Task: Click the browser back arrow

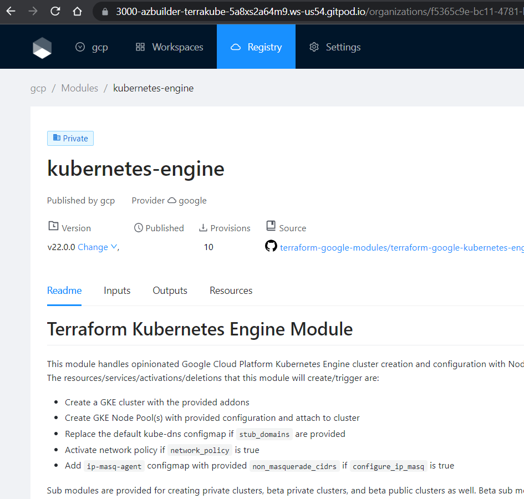Action: coord(11,11)
